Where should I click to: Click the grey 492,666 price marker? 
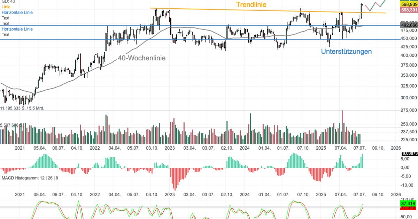(x=409, y=25)
